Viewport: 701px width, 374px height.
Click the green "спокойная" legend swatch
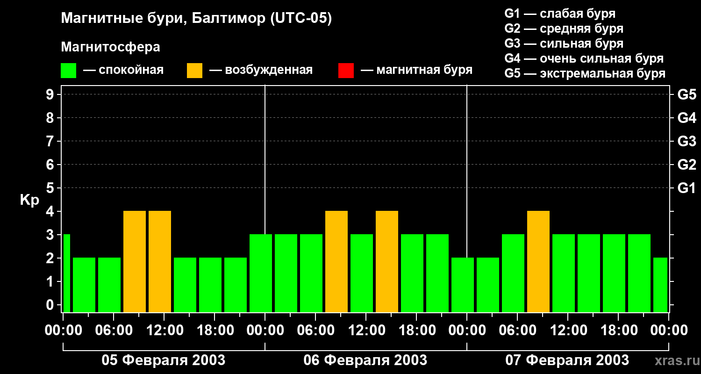click(x=69, y=71)
